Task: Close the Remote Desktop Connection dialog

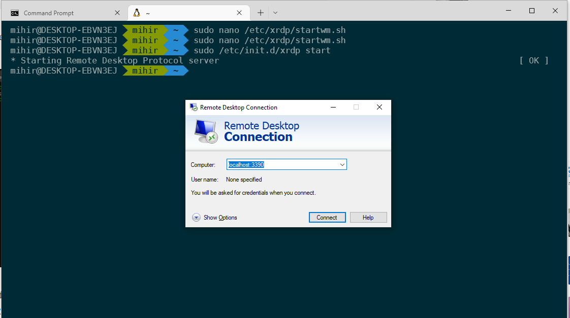Action: [379, 107]
